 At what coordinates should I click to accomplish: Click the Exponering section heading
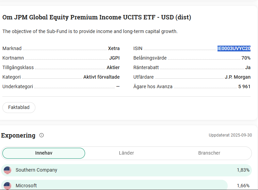click(x=18, y=135)
